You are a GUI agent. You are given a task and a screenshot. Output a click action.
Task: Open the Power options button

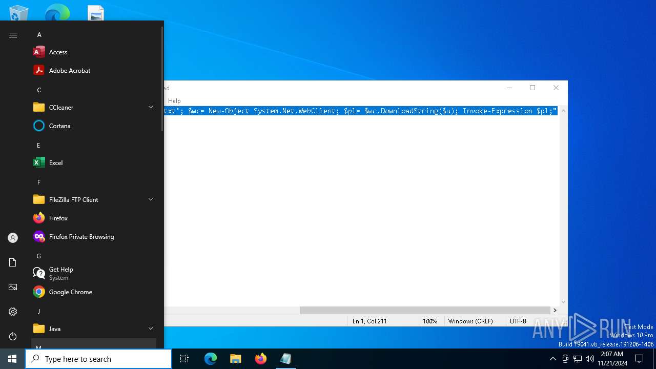[13, 336]
